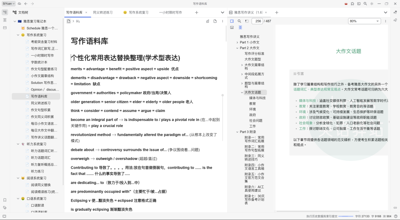Click the cloud sync icon

[x=19, y=4]
